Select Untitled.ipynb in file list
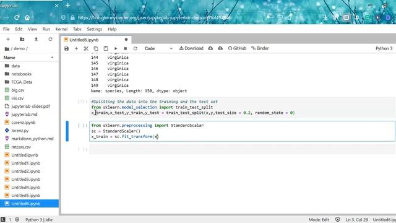Viewport: 396px width, 223px height. (x=29, y=155)
